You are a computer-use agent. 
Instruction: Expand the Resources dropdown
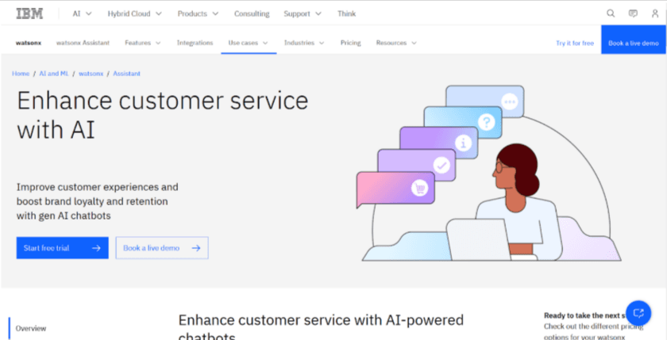(x=396, y=43)
